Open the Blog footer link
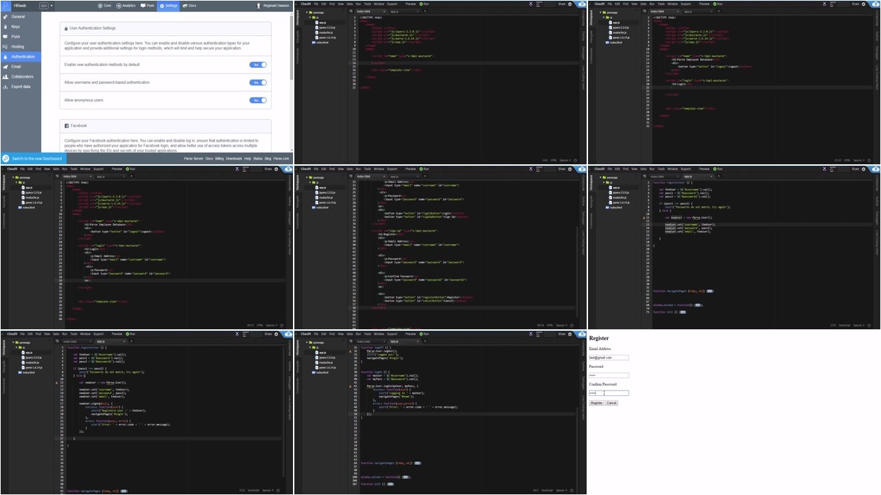This screenshot has width=881, height=495. [268, 158]
